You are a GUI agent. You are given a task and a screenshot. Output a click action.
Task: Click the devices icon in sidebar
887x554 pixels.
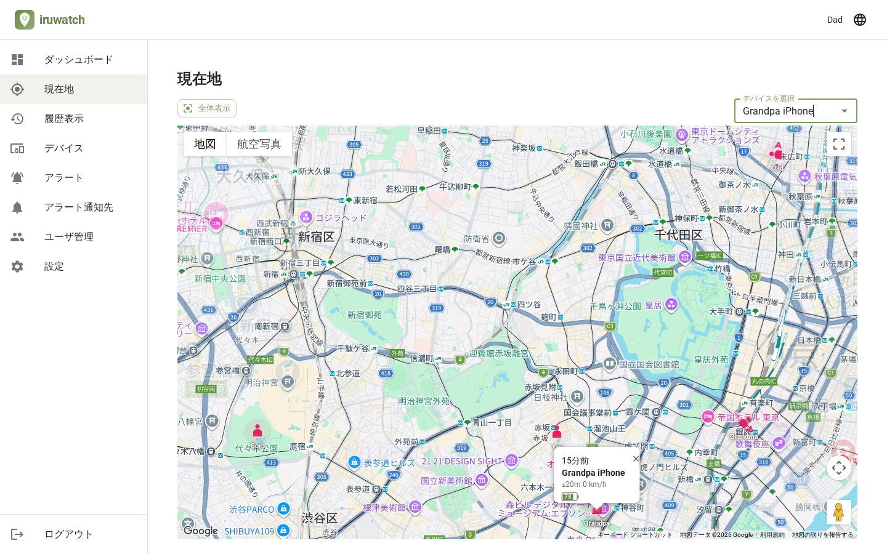(x=17, y=148)
